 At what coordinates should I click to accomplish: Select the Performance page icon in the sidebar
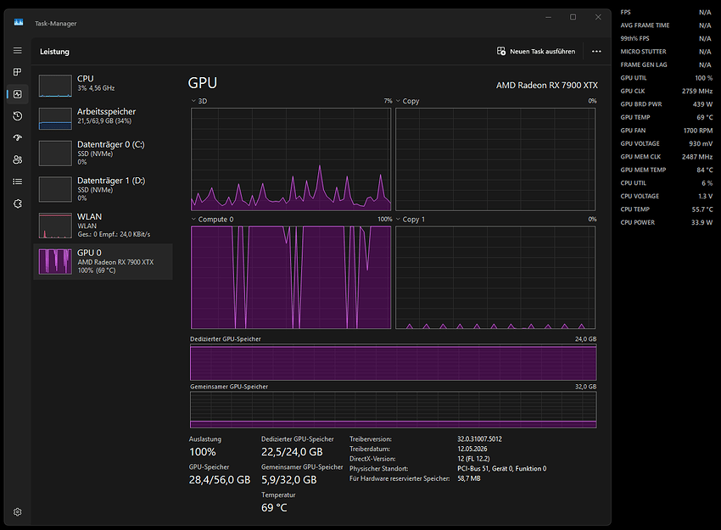[18, 94]
